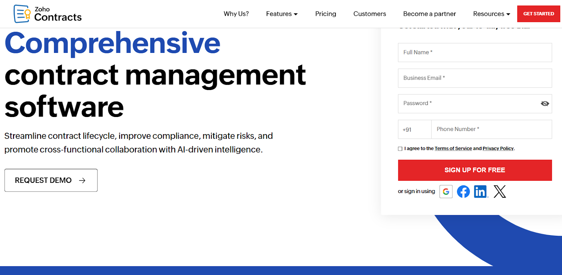This screenshot has height=275, width=562.
Task: Toggle password visibility eye icon
Action: [x=545, y=103]
